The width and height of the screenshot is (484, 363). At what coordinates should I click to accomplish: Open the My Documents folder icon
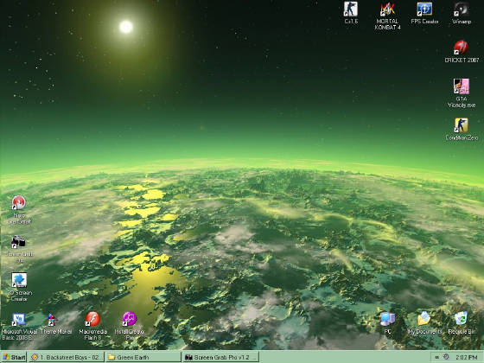[x=424, y=319]
